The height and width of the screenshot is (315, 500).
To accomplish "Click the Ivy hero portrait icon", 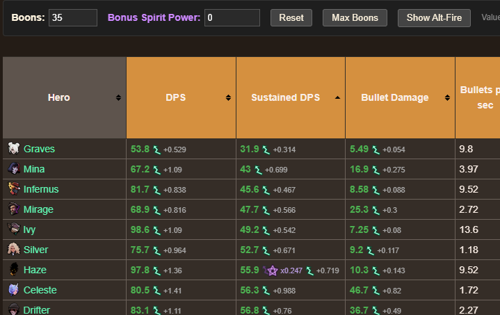I will pos(14,229).
